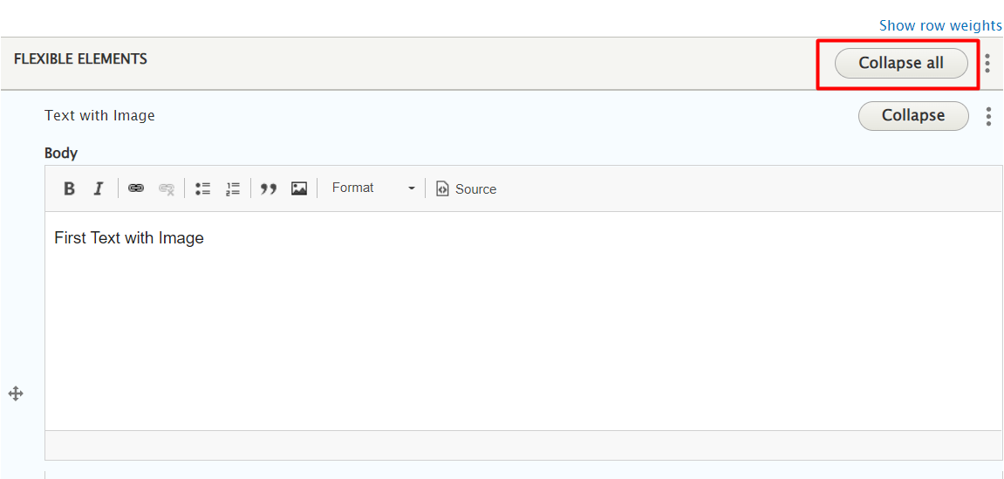Screen dimensions: 1004x479
Task: Open the Format dropdown
Action: (373, 188)
